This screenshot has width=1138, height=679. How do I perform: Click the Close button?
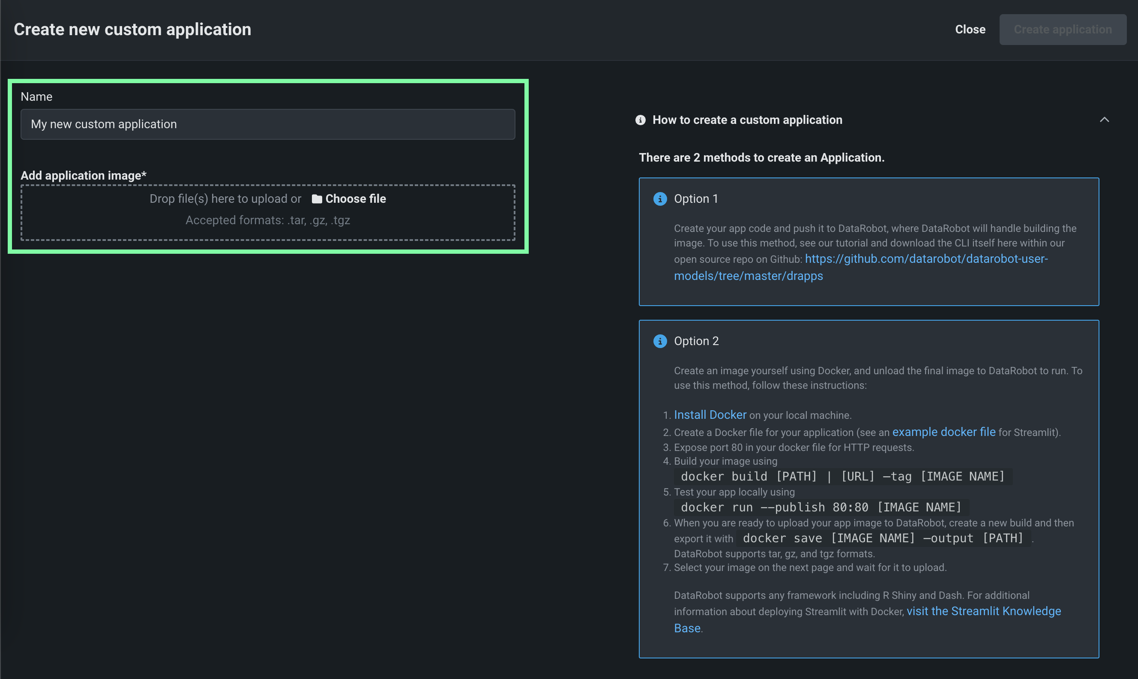(970, 29)
